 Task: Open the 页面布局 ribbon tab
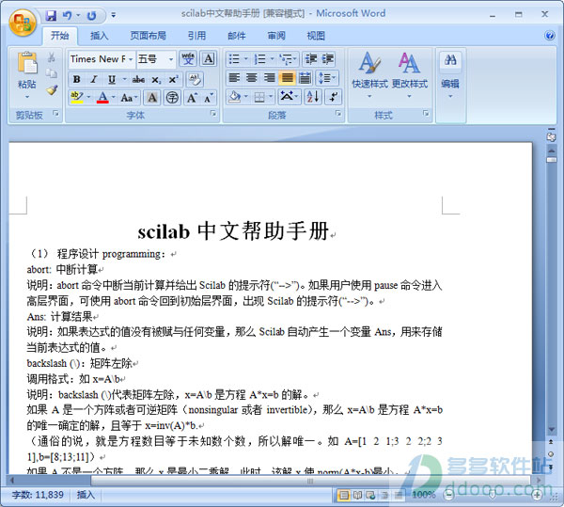coord(148,35)
